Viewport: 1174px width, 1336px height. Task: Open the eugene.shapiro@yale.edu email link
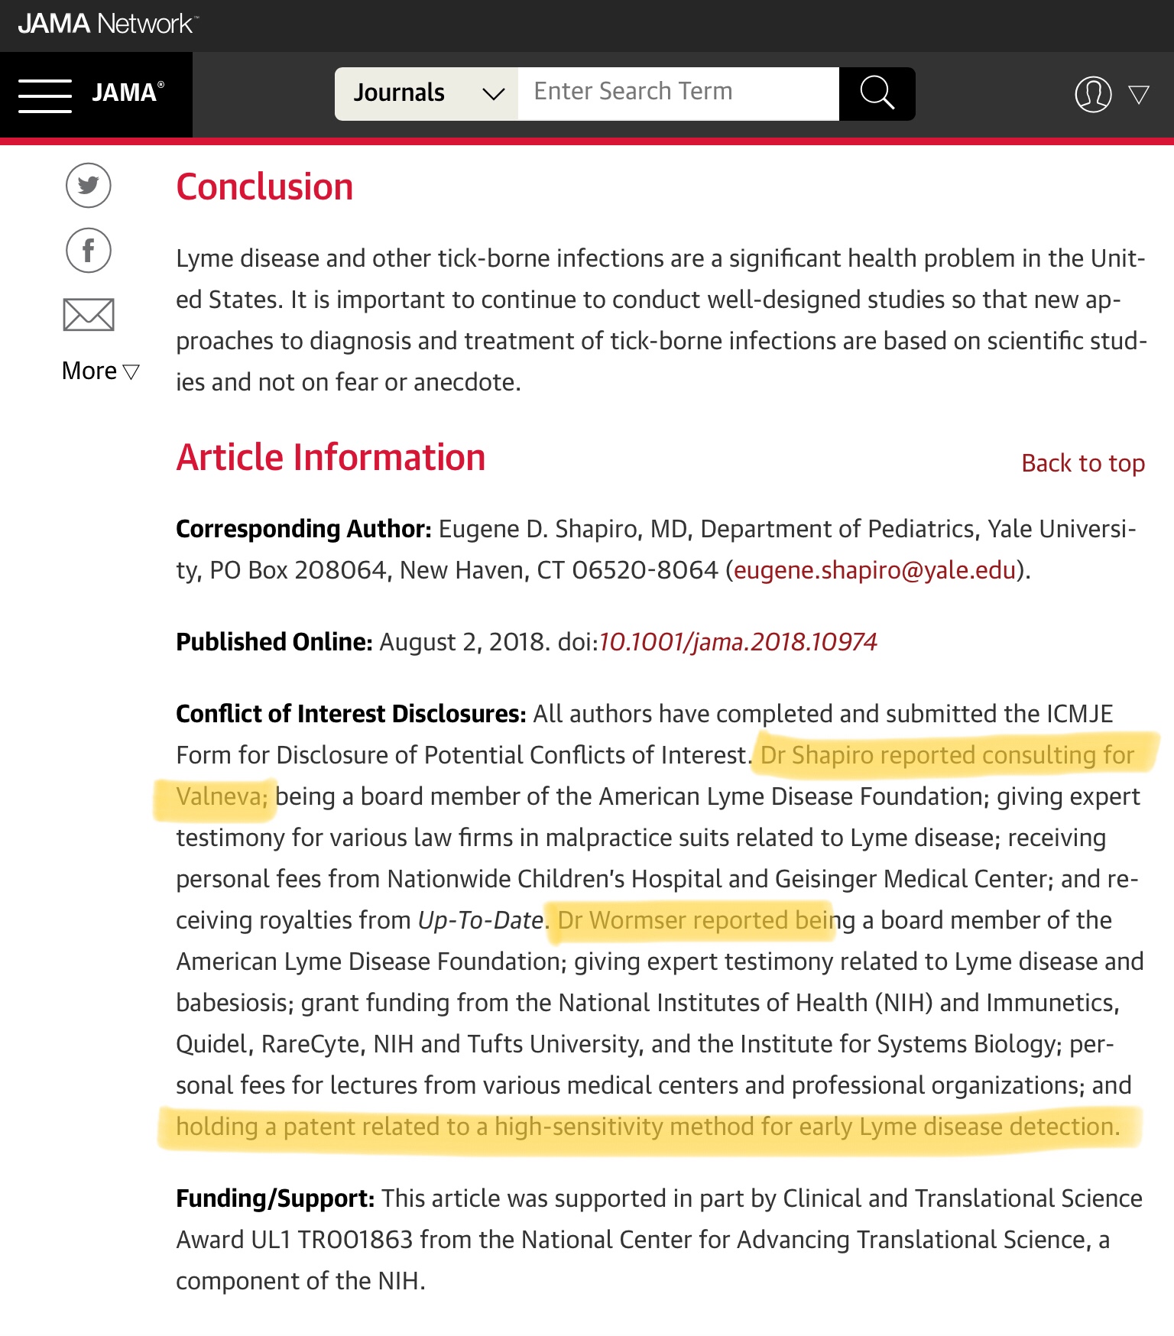click(x=874, y=570)
